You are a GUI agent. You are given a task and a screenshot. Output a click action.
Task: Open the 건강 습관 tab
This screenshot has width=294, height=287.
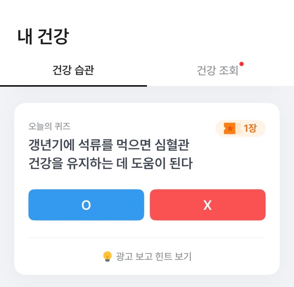tap(73, 71)
